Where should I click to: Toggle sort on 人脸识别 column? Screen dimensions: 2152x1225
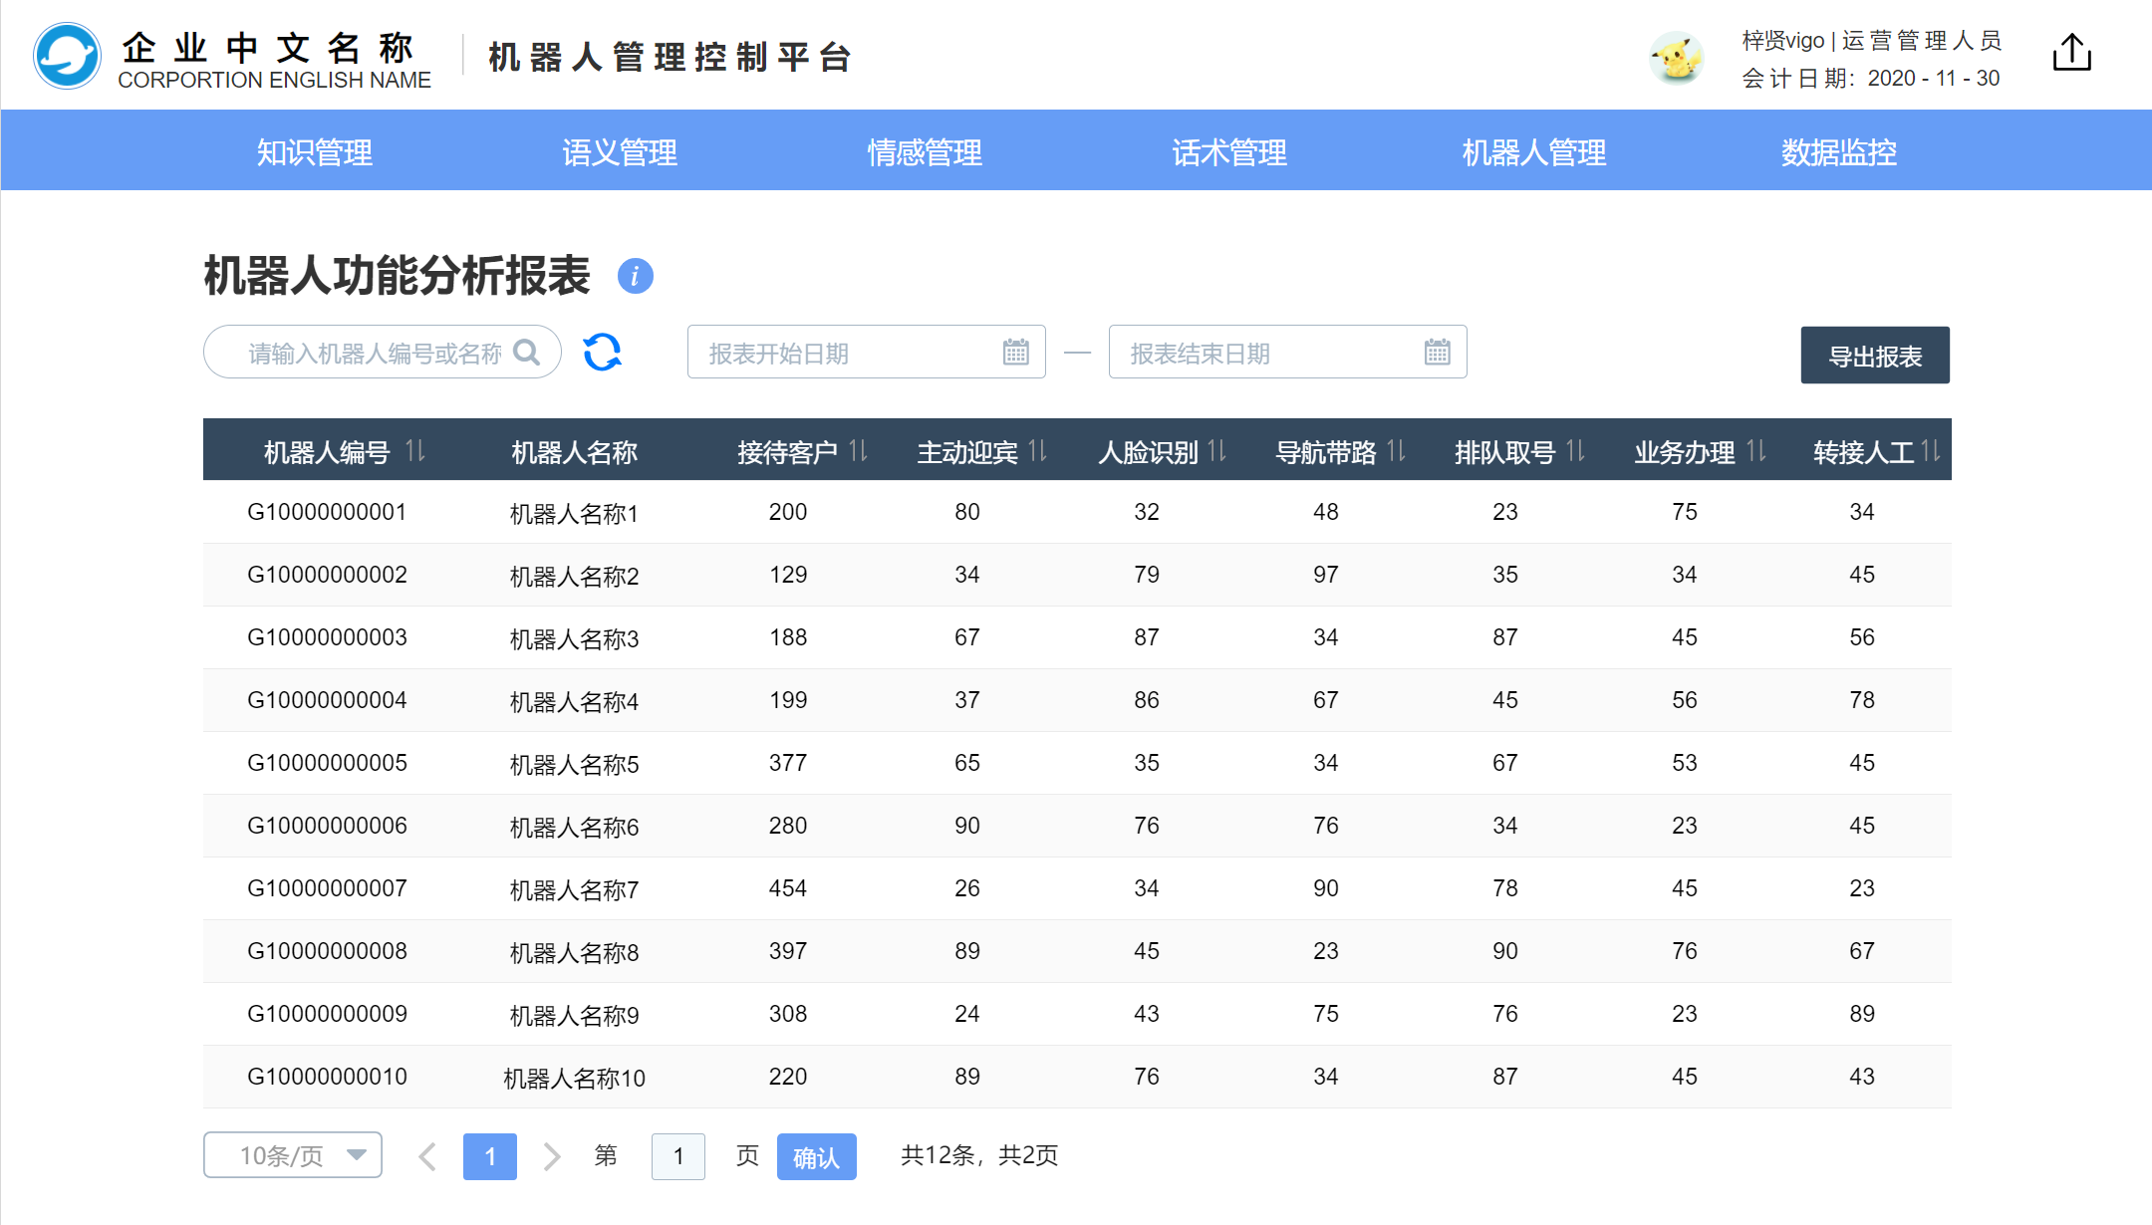pos(1217,451)
